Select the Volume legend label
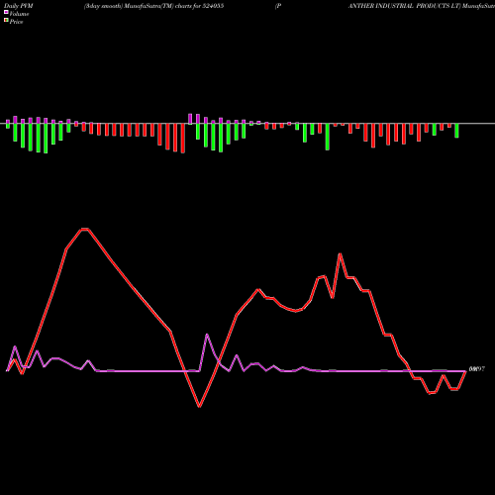 (x=19, y=14)
